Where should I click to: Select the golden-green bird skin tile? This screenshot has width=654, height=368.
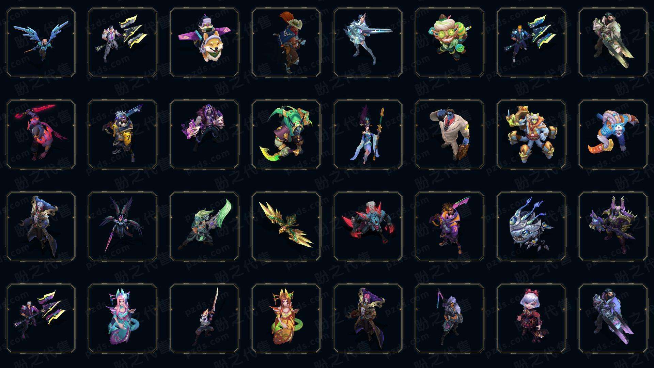click(x=286, y=226)
